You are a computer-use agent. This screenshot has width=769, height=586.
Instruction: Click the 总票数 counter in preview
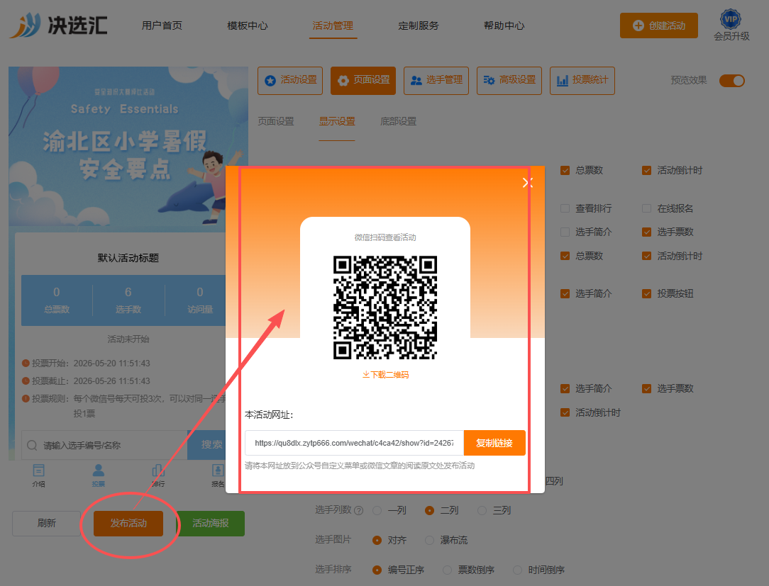57,300
